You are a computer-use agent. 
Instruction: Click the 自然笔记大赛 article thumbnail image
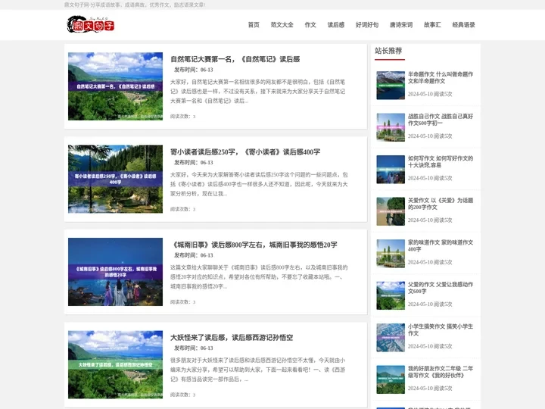coord(115,86)
